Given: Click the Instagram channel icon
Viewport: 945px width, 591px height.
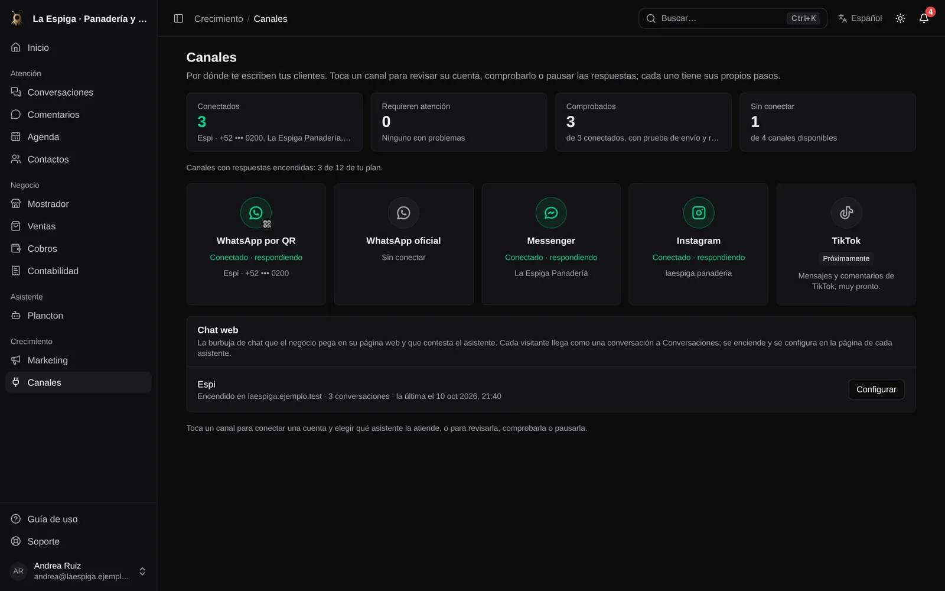Looking at the screenshot, I should [x=699, y=213].
